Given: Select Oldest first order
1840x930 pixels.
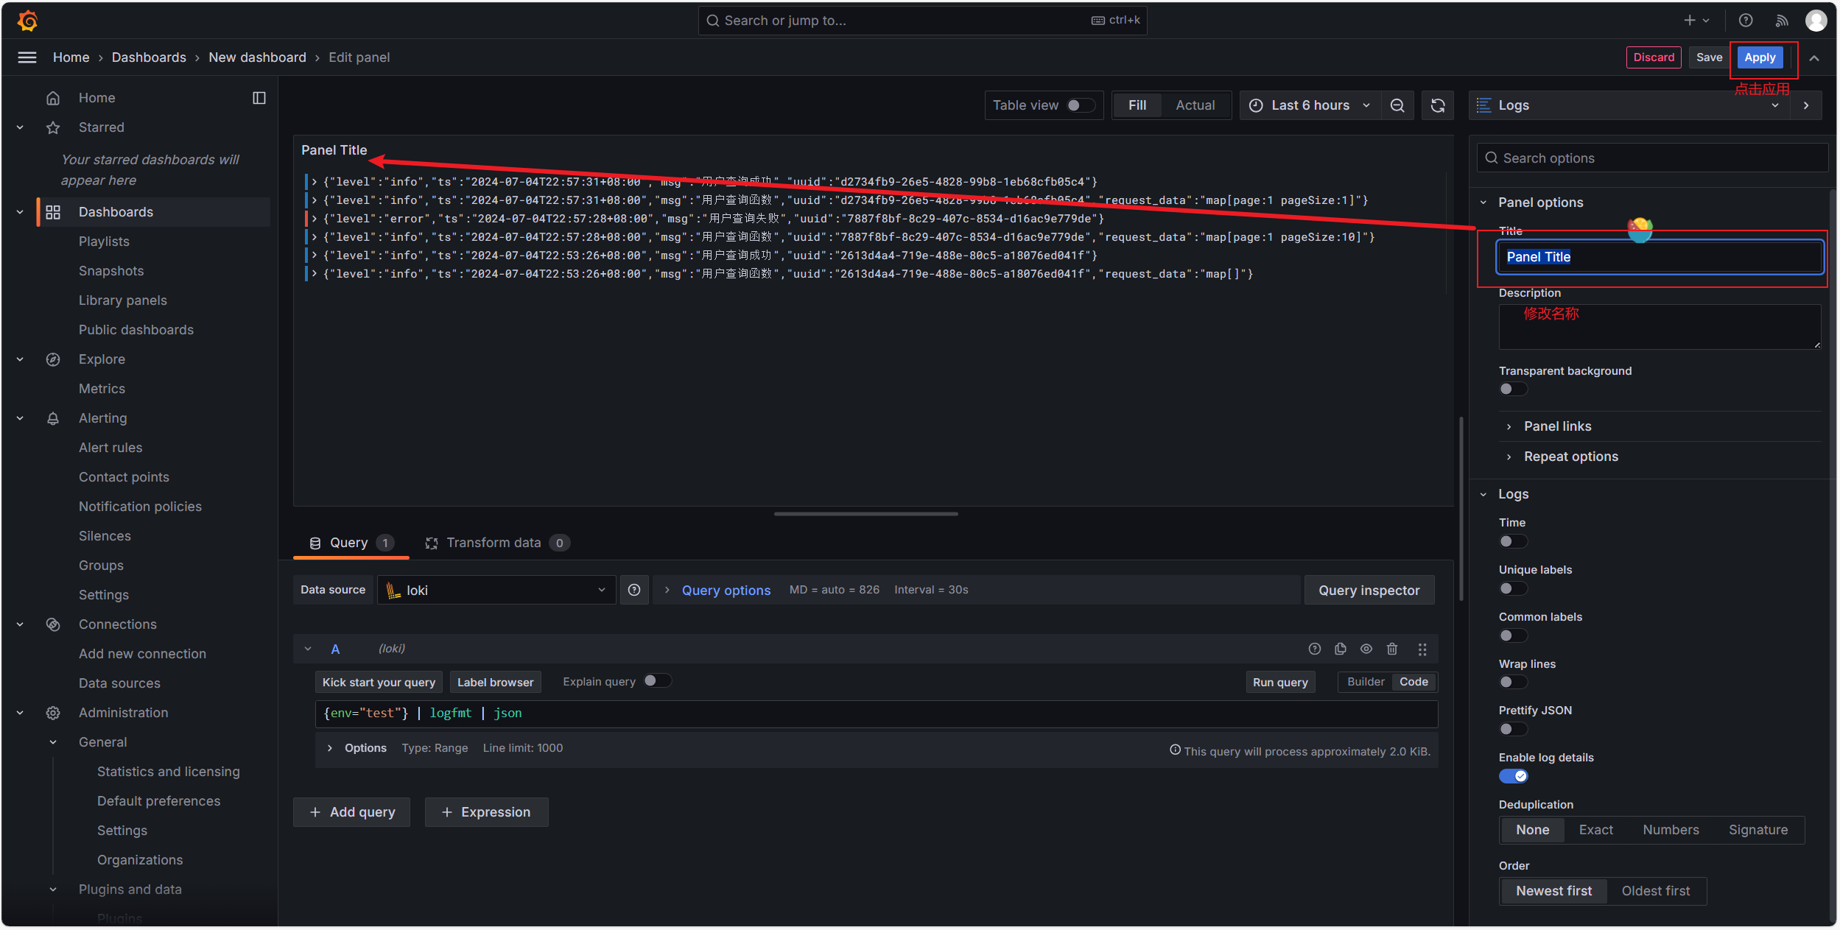Looking at the screenshot, I should point(1655,891).
